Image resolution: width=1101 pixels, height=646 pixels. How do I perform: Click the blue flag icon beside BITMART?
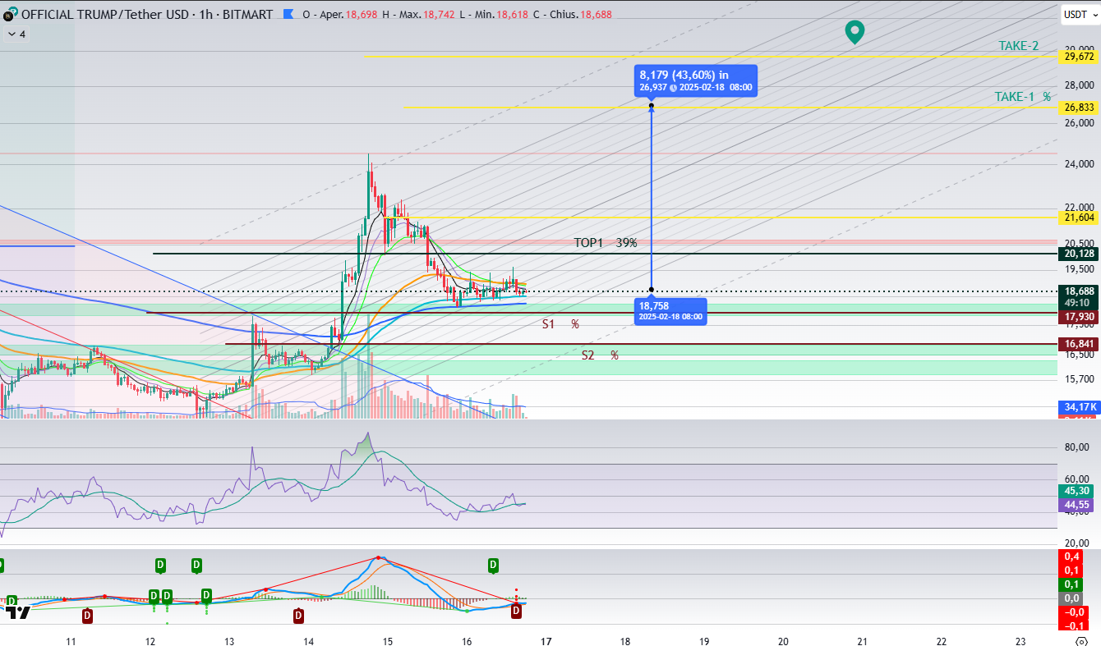pos(287,15)
